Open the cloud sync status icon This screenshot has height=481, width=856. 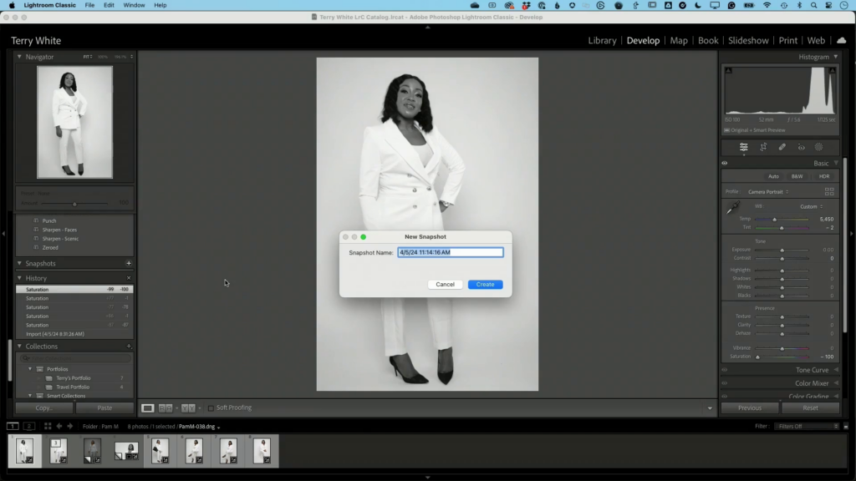pos(841,40)
